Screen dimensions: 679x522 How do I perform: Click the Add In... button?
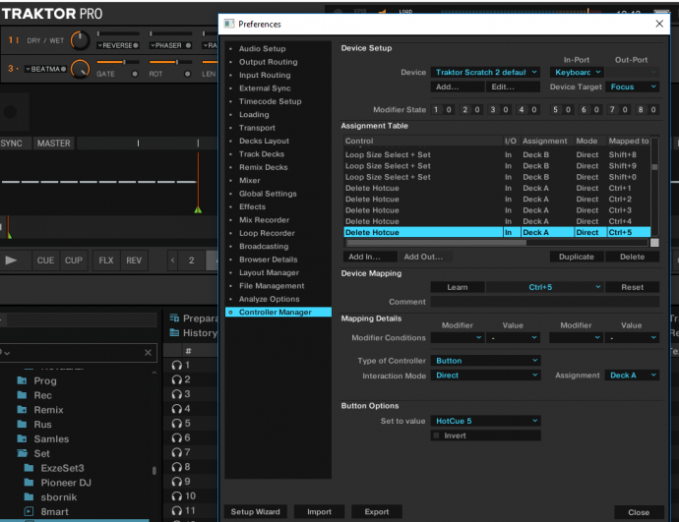click(370, 257)
